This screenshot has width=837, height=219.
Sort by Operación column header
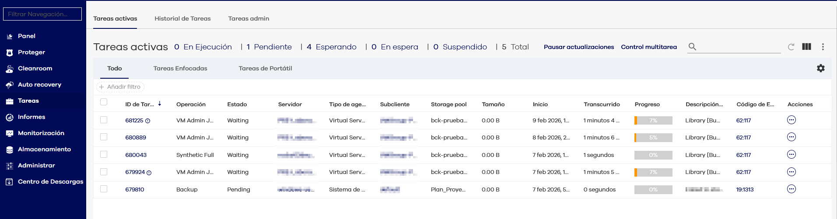coord(191,104)
